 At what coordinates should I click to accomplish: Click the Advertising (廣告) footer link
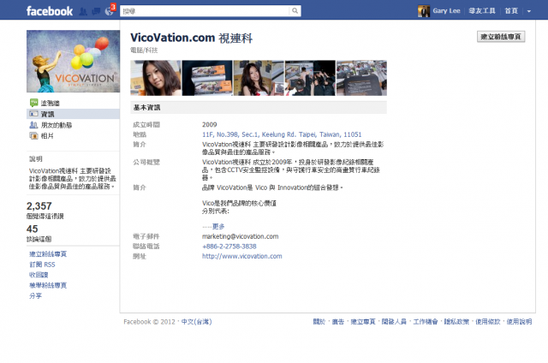pos(338,322)
